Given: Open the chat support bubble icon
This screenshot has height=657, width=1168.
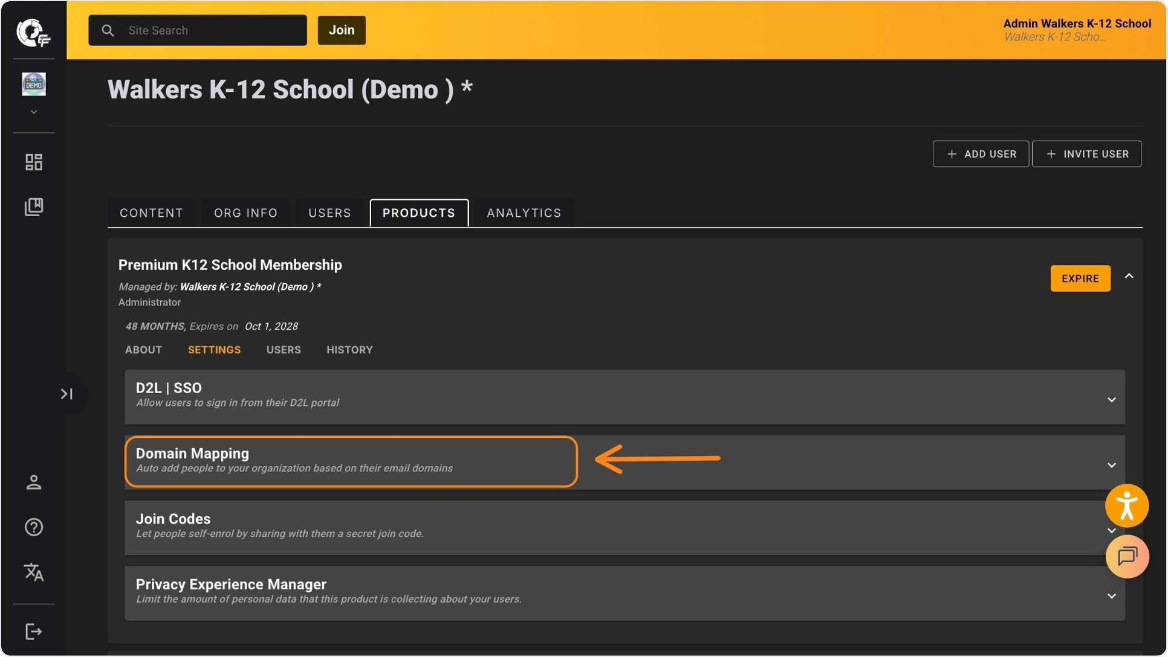Looking at the screenshot, I should (1127, 556).
